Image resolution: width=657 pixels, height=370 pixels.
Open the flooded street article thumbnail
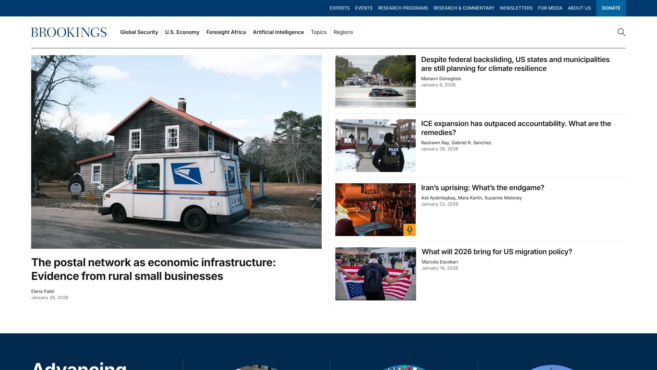(375, 82)
